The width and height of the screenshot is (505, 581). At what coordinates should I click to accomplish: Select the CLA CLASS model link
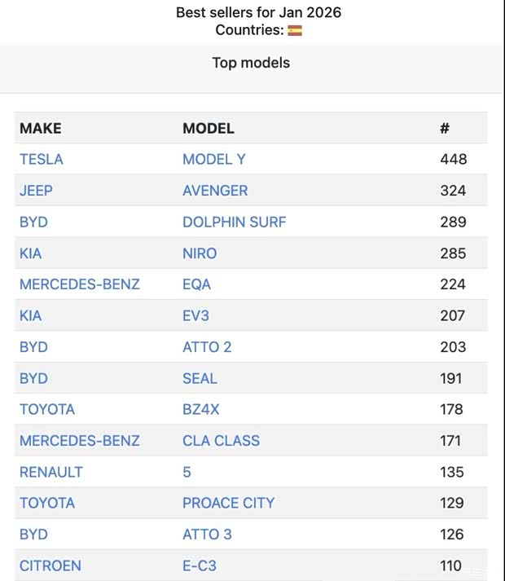point(221,441)
